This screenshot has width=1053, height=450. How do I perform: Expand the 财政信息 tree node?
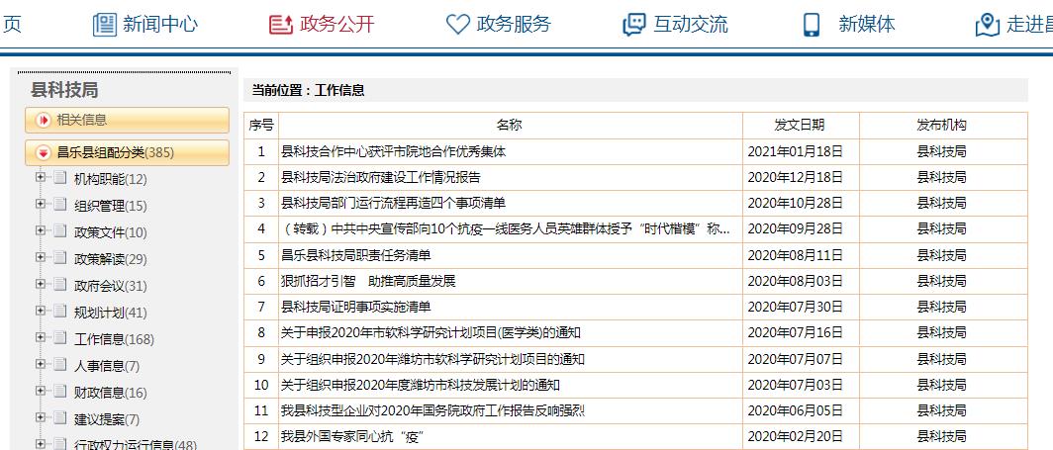(x=41, y=393)
